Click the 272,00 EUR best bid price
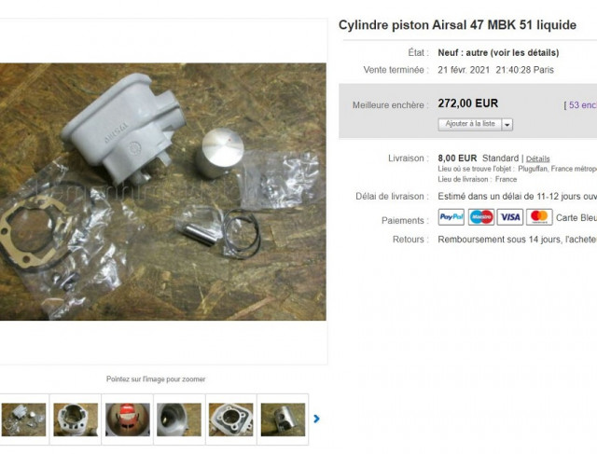Screen dimensions: 597x454 point(468,103)
